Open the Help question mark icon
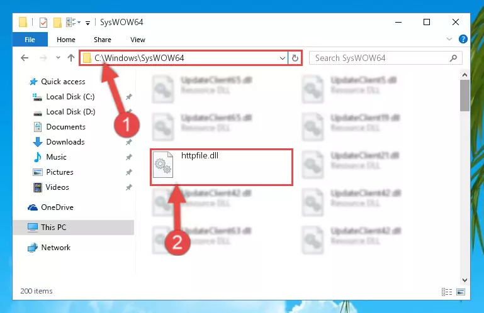 pyautogui.click(x=463, y=39)
